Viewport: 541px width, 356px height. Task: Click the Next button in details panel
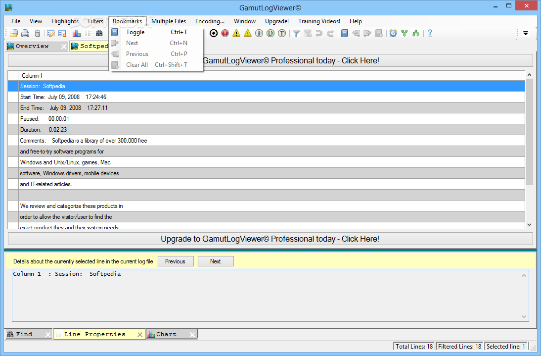pos(216,261)
